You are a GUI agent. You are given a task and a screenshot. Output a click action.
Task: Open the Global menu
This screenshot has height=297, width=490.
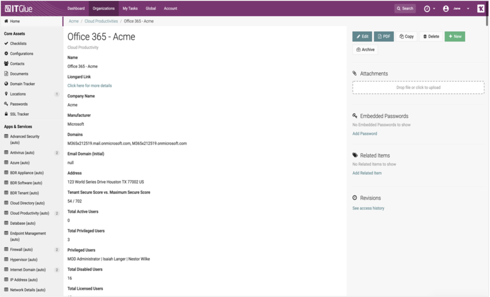[x=151, y=9]
